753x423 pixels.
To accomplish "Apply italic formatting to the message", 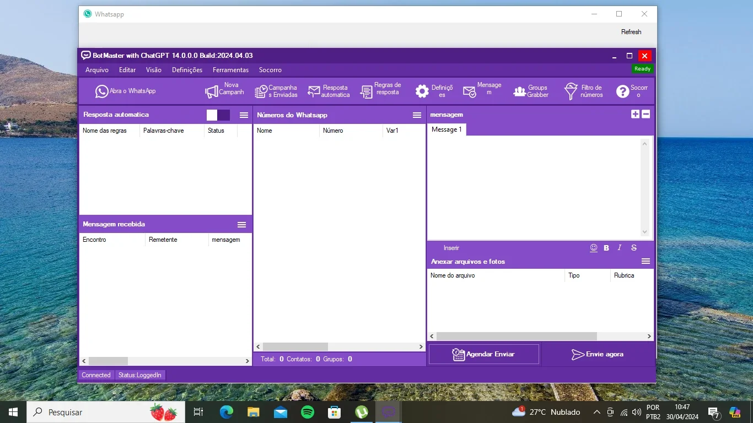I will (620, 248).
